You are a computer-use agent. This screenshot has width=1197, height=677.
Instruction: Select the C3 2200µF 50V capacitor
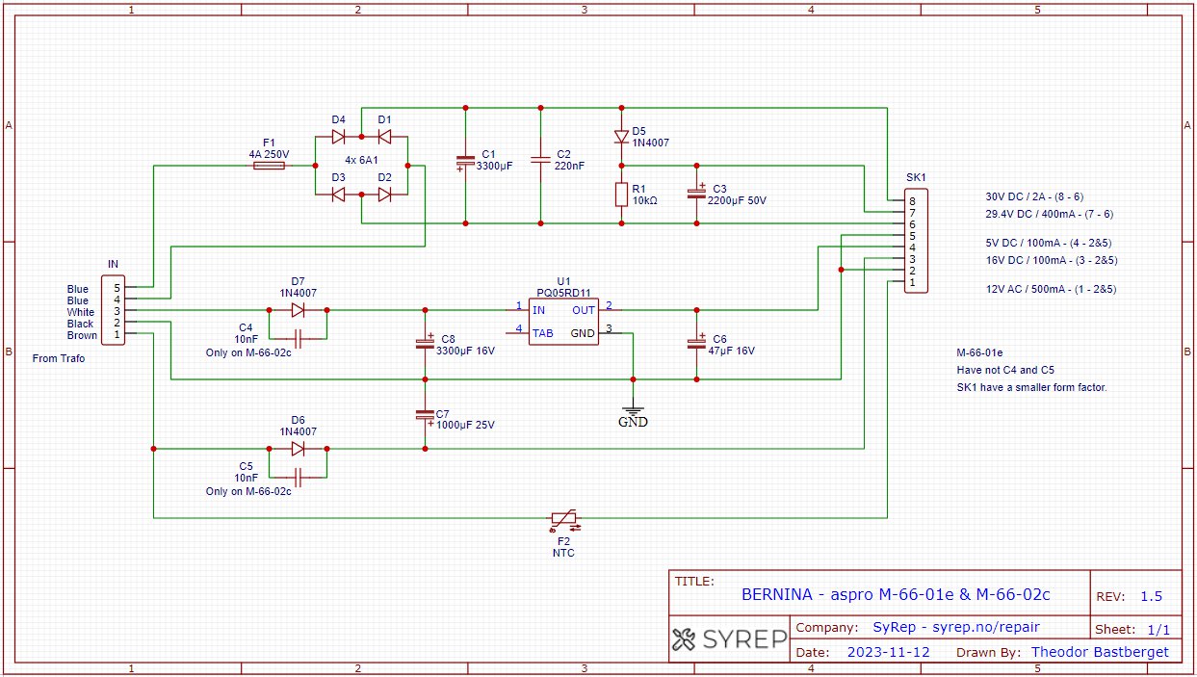coord(695,193)
